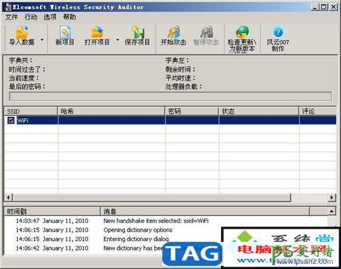Maximize the Wireless Security Auditor window

click(x=324, y=7)
